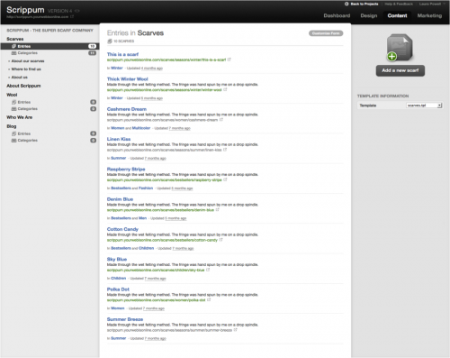Image resolution: width=450 pixels, height=358 pixels.
Task: Open the Help & Feedback link
Action: click(399, 4)
